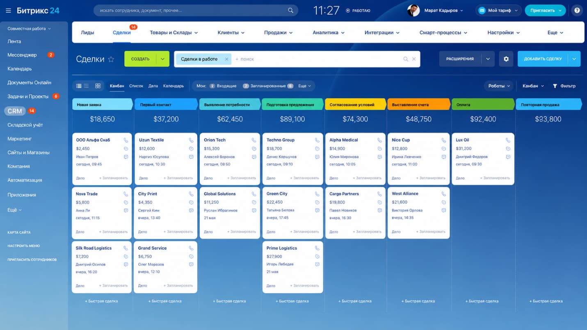This screenshot has width=587, height=330.
Task: Remove the Сделки в работе filter chip
Action: pos(226,59)
